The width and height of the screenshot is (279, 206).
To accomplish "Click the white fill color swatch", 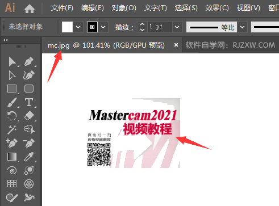I will pyautogui.click(x=67, y=27).
